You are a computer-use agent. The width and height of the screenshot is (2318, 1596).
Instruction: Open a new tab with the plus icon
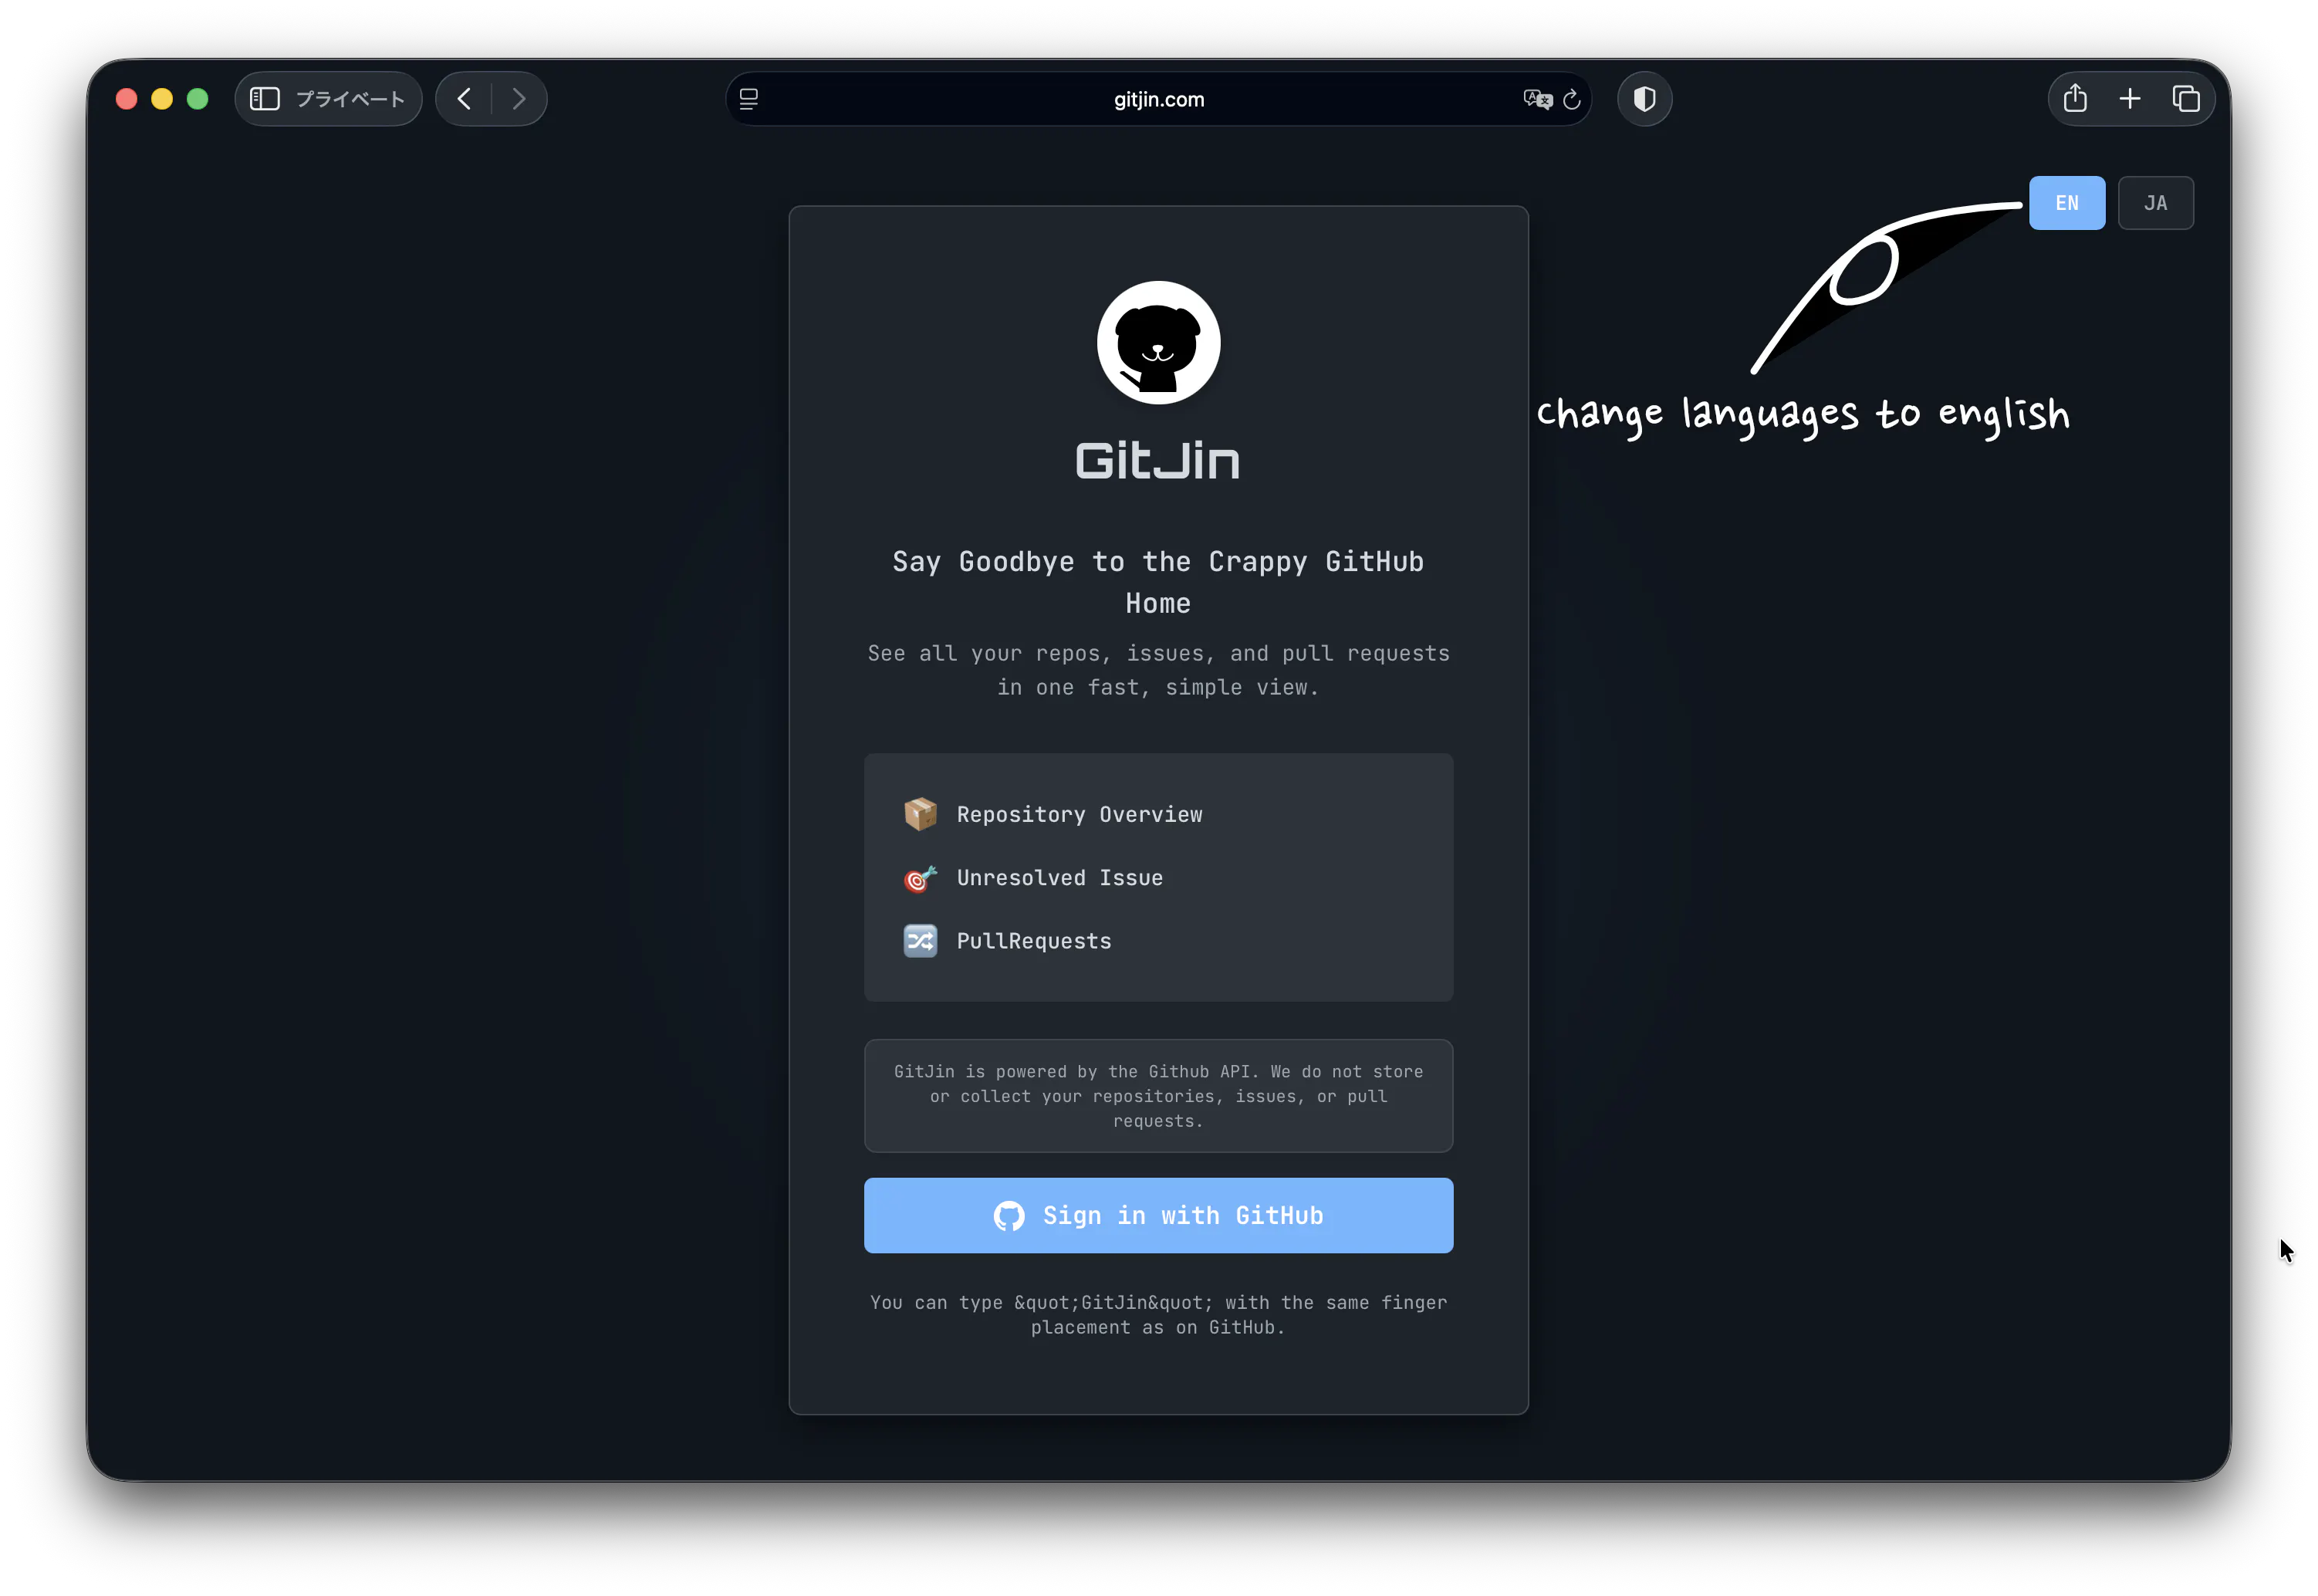2130,98
